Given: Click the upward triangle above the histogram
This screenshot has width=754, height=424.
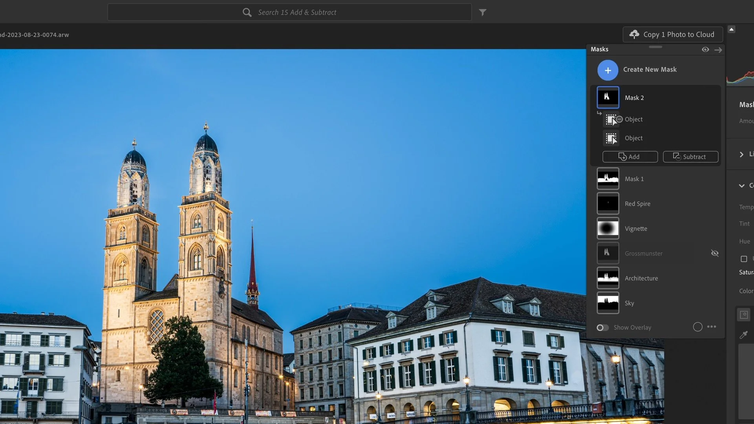Looking at the screenshot, I should coord(731,29).
